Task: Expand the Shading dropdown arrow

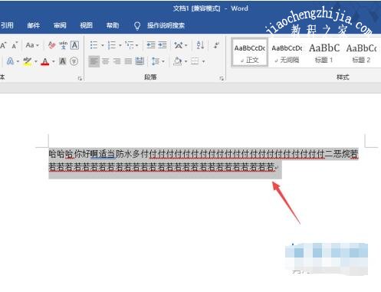Action: click(186, 61)
